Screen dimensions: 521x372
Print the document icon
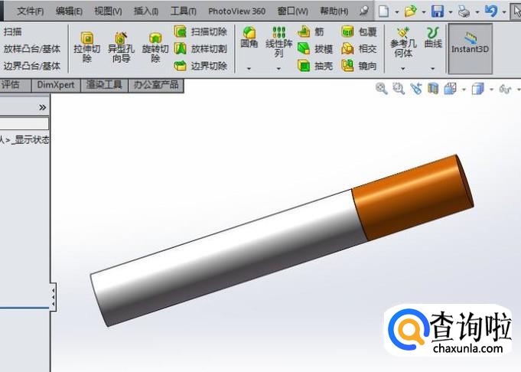(x=464, y=11)
